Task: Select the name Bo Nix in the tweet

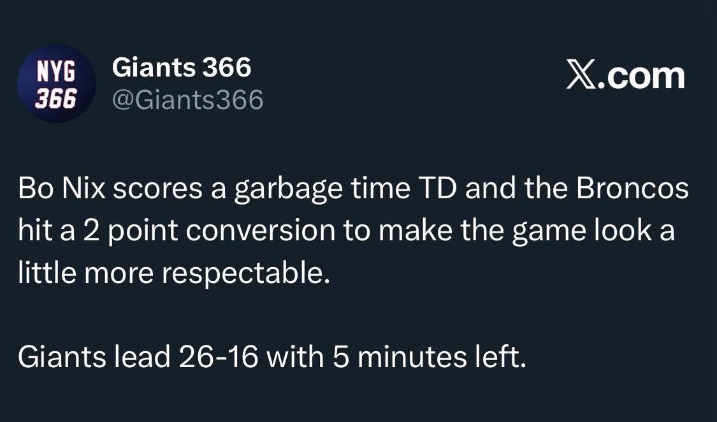Action: [62, 188]
